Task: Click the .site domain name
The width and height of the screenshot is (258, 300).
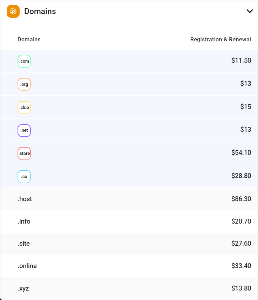Action: (x=23, y=244)
